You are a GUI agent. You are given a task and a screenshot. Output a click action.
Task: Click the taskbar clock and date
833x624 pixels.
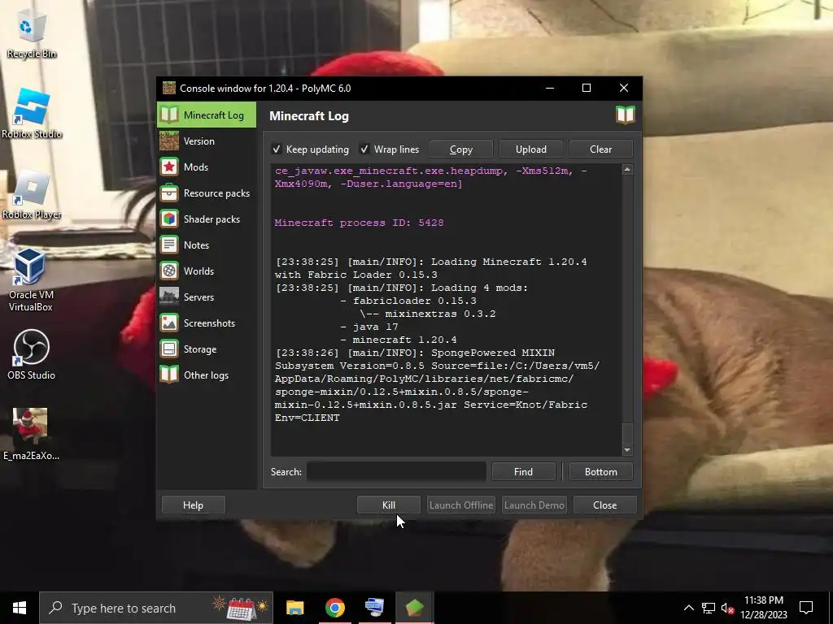[x=763, y=608]
